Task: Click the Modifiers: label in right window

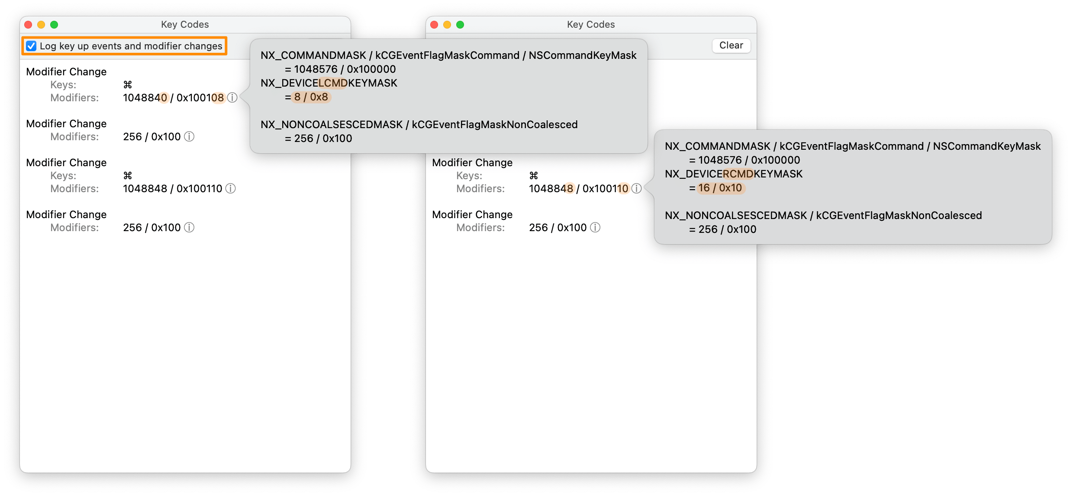Action: pos(480,188)
